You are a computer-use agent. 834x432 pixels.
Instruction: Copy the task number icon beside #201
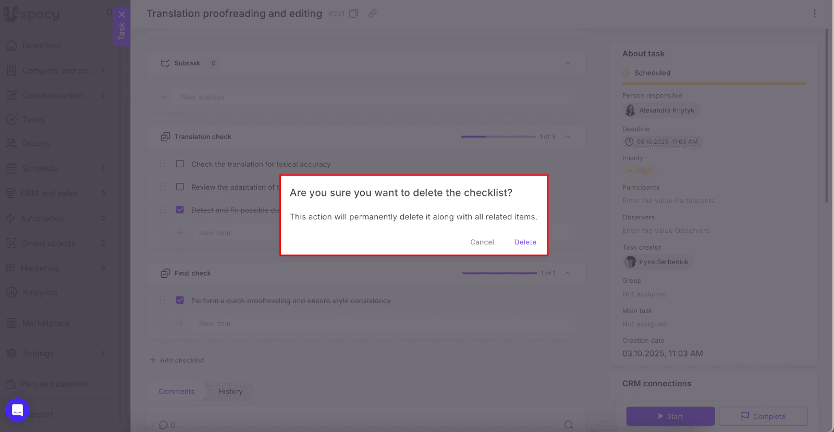[353, 14]
